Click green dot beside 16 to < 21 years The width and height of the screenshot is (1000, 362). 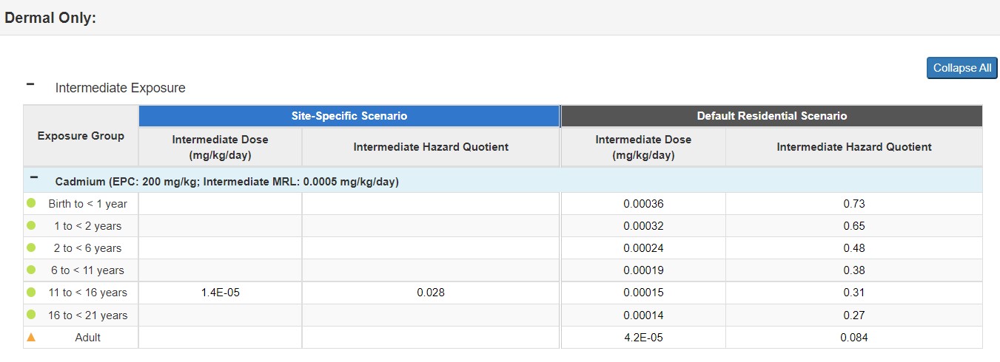tap(31, 315)
